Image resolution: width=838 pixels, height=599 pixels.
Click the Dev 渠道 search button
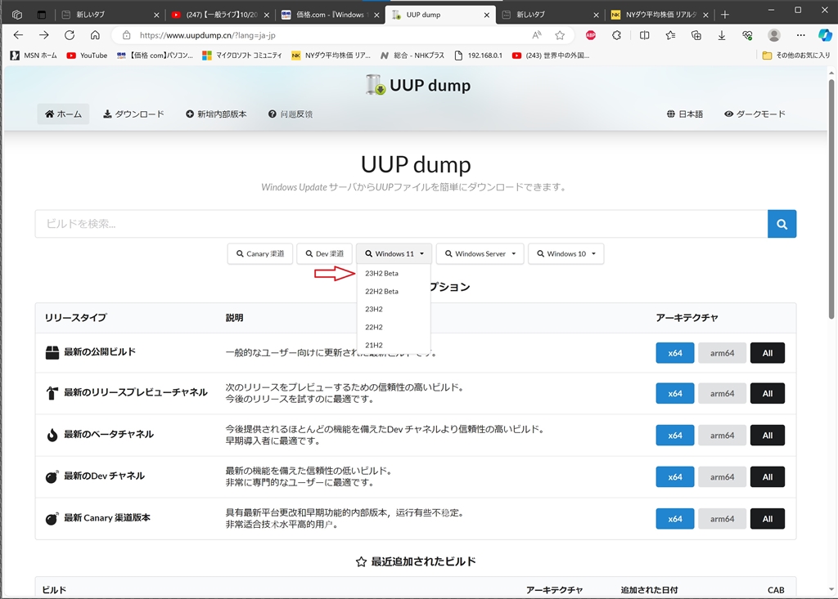(324, 253)
